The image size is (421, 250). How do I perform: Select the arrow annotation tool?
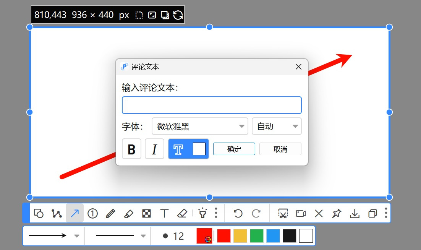tap(74, 213)
